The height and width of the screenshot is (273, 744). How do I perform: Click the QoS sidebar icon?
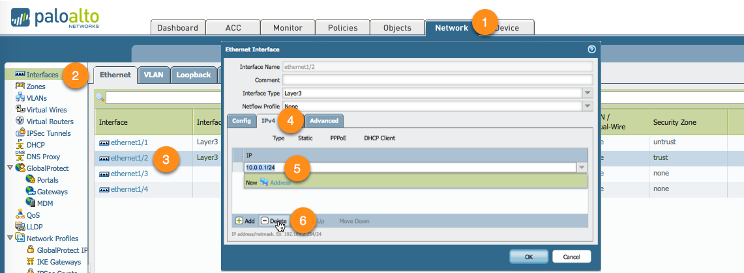tap(20, 214)
